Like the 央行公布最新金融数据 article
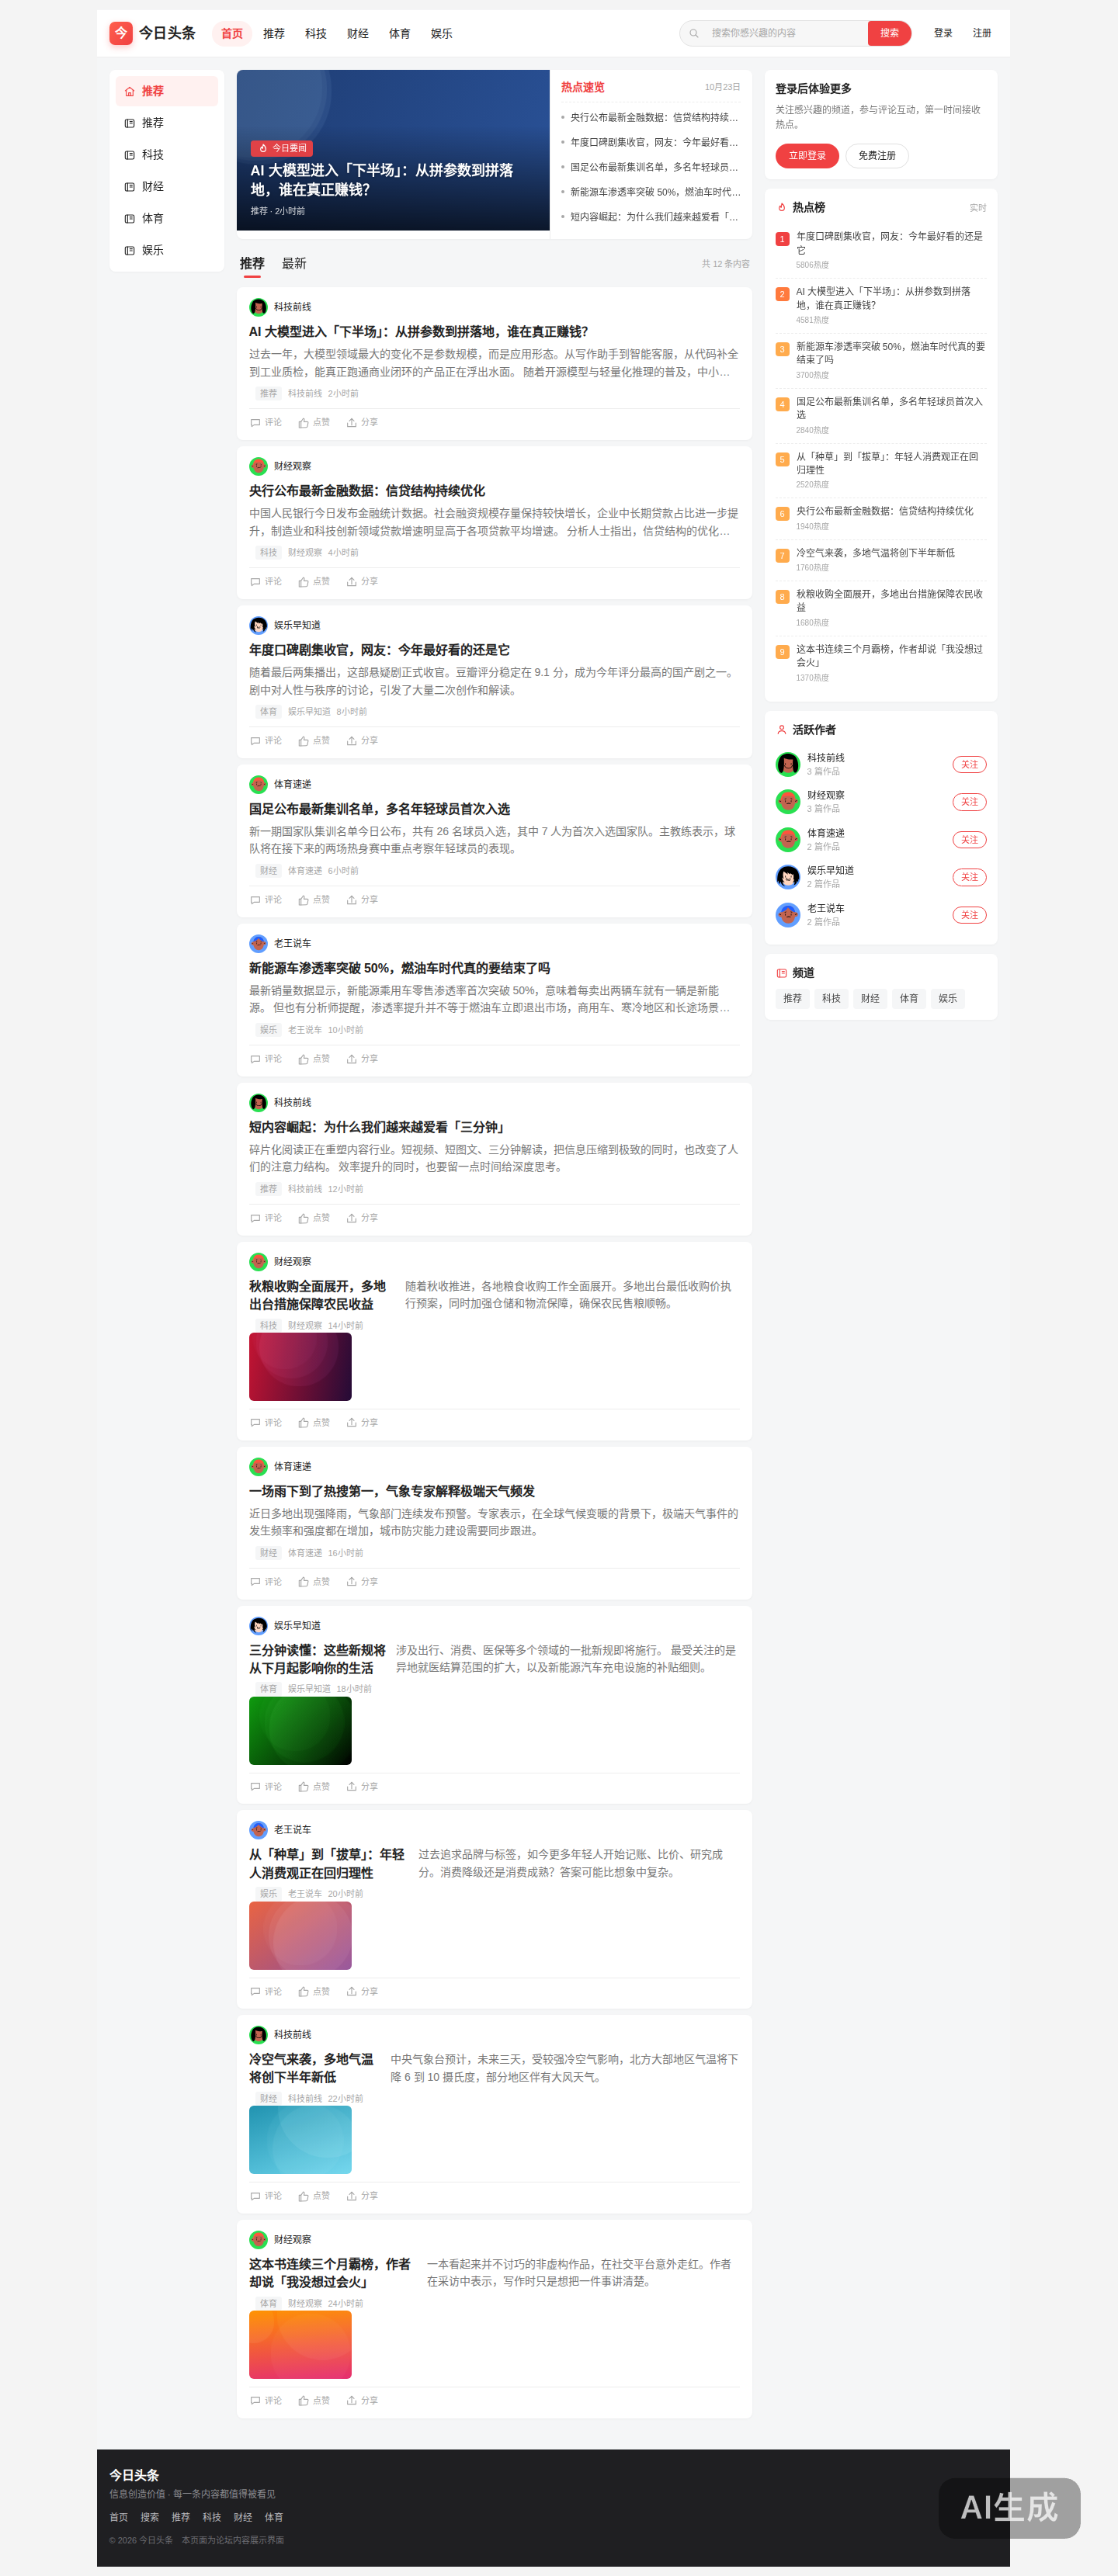Image resolution: width=1118 pixels, height=2576 pixels. (x=314, y=581)
